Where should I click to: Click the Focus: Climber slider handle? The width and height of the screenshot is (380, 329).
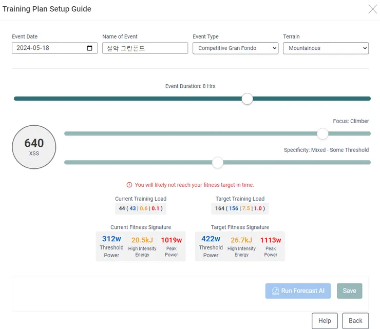pos(322,133)
